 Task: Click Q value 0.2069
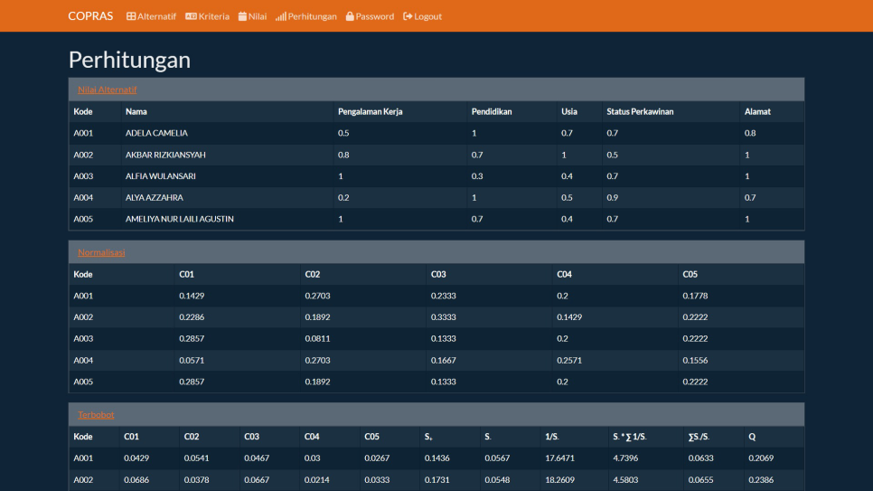pyautogui.click(x=761, y=458)
